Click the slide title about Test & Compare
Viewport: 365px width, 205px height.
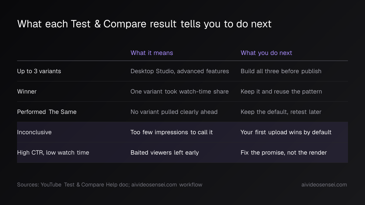[x=144, y=24]
